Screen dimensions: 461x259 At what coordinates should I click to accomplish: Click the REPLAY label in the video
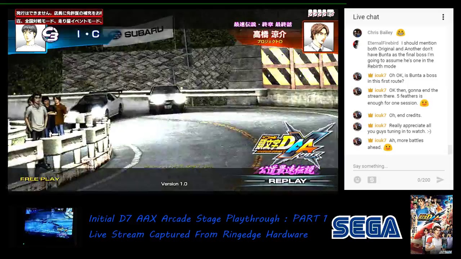click(x=287, y=181)
